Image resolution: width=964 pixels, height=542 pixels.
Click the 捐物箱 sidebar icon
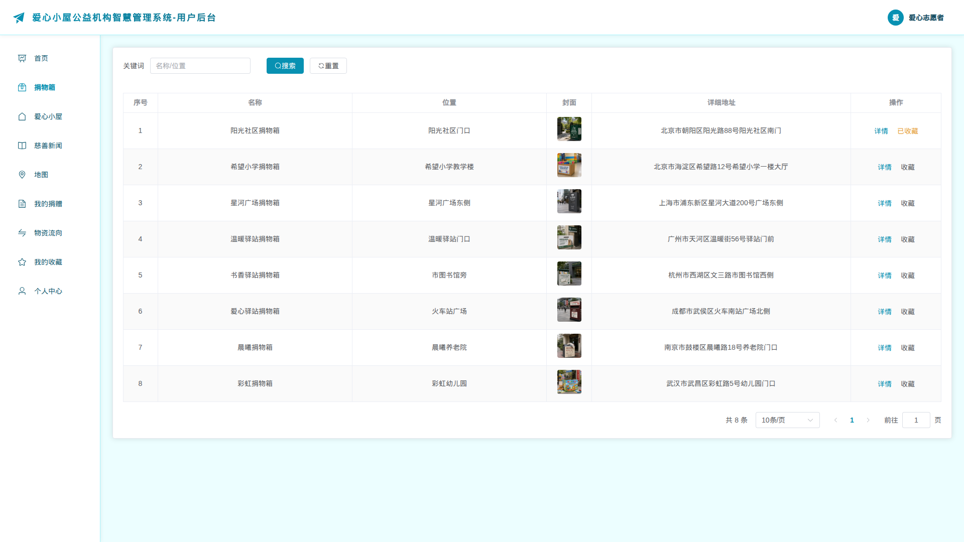[x=22, y=87]
